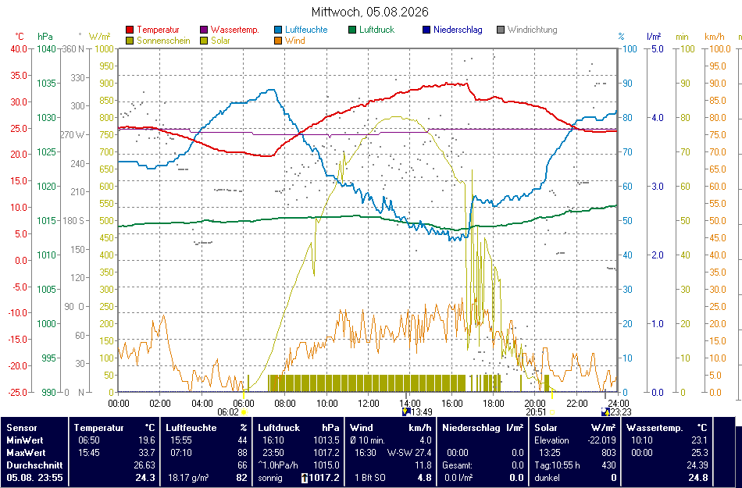Click the green hPa axis unit label
Viewport: 742px width, 488px height.
pos(45,37)
